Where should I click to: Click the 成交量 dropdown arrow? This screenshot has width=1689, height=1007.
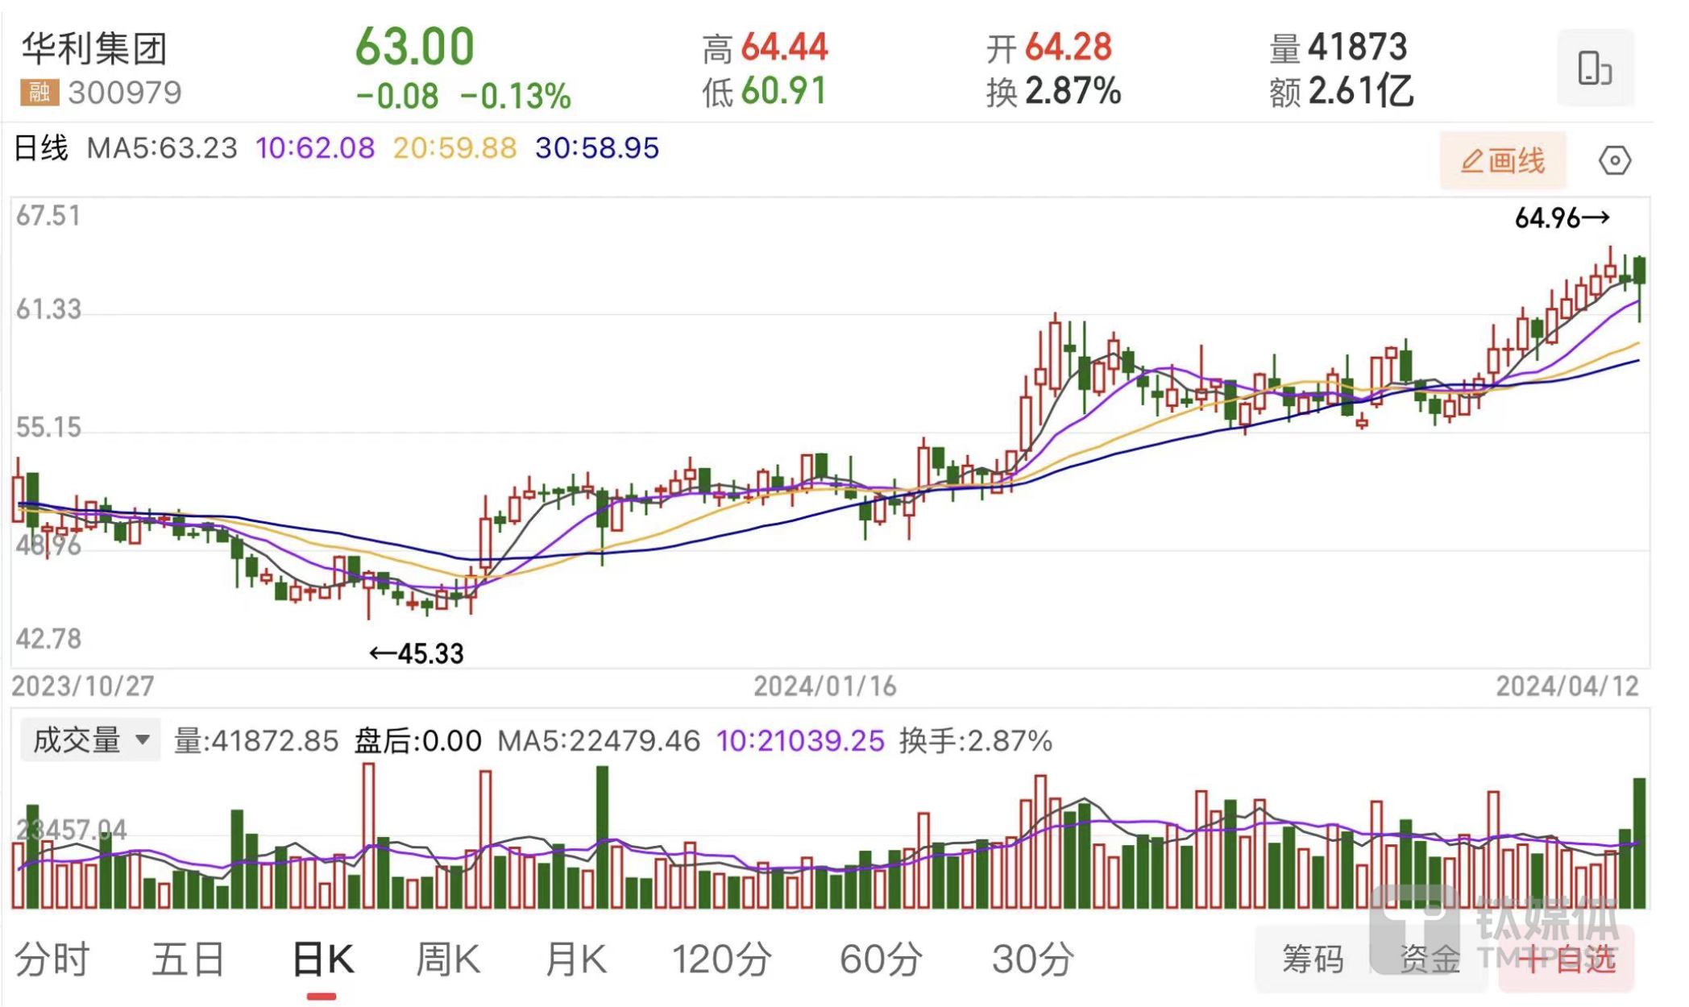[143, 739]
